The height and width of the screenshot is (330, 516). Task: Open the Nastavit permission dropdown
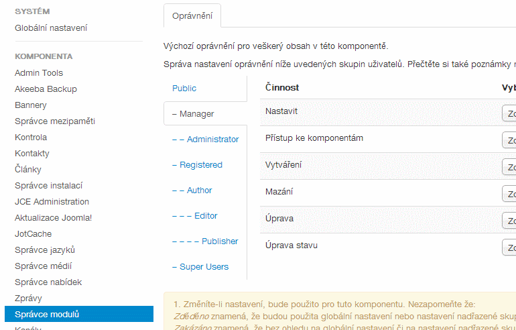(509, 113)
